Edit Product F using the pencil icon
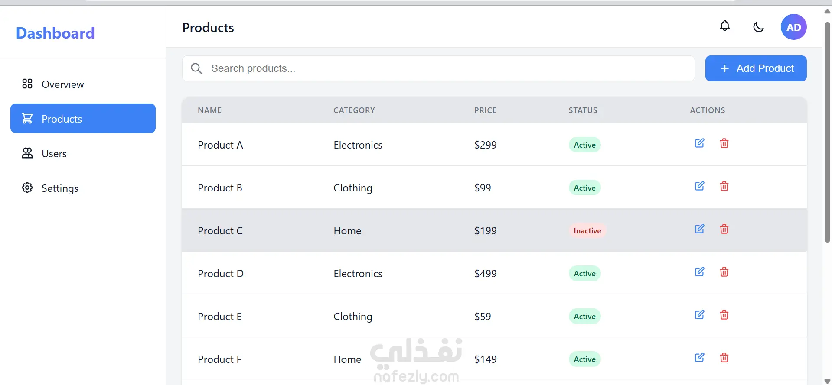This screenshot has width=832, height=385. (x=700, y=358)
